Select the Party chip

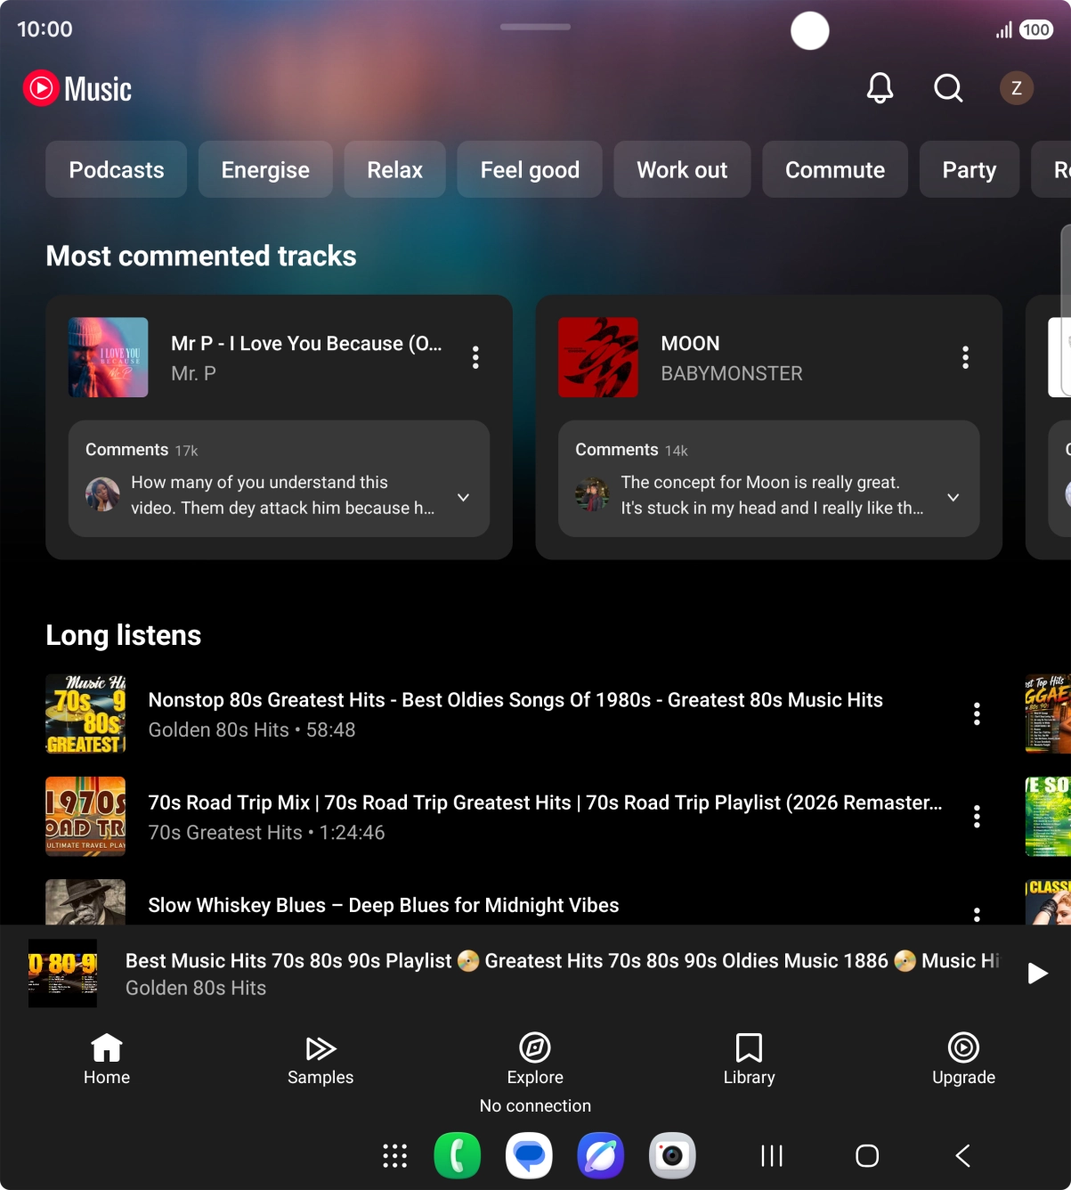pyautogui.click(x=970, y=169)
